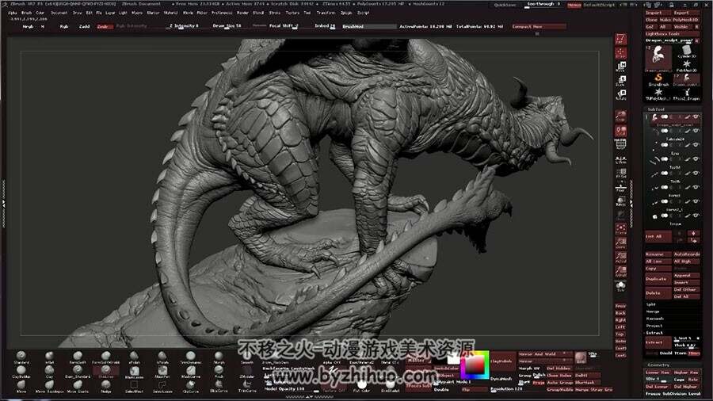
Task: Expand the Remesh section
Action: (x=654, y=319)
